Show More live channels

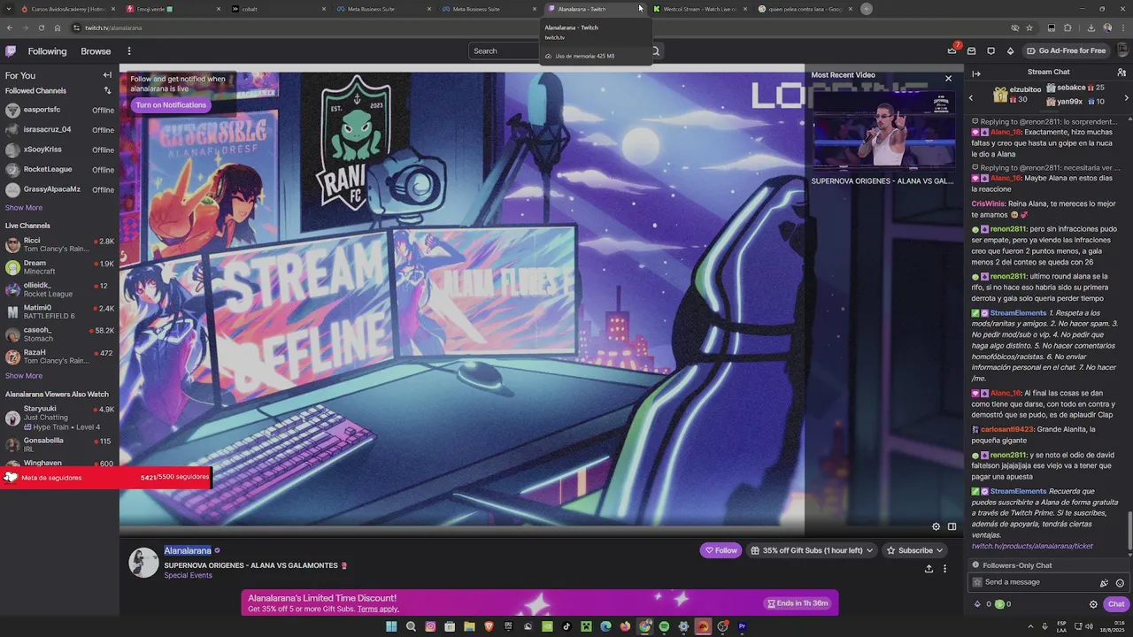[24, 376]
